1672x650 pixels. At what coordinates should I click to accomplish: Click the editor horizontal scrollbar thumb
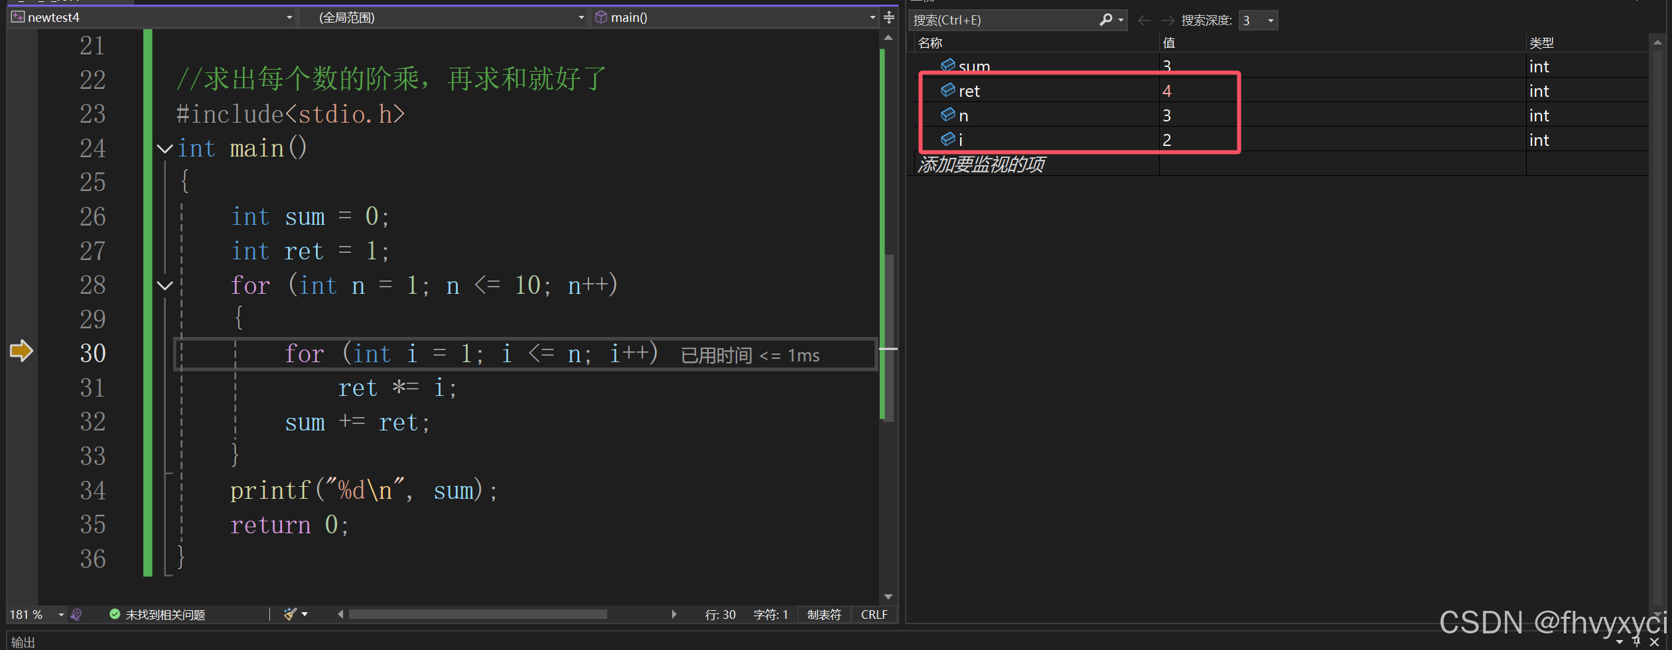click(x=478, y=614)
